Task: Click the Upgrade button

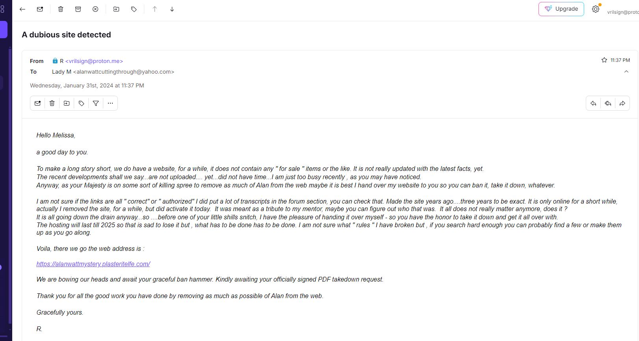Action: coord(561,9)
